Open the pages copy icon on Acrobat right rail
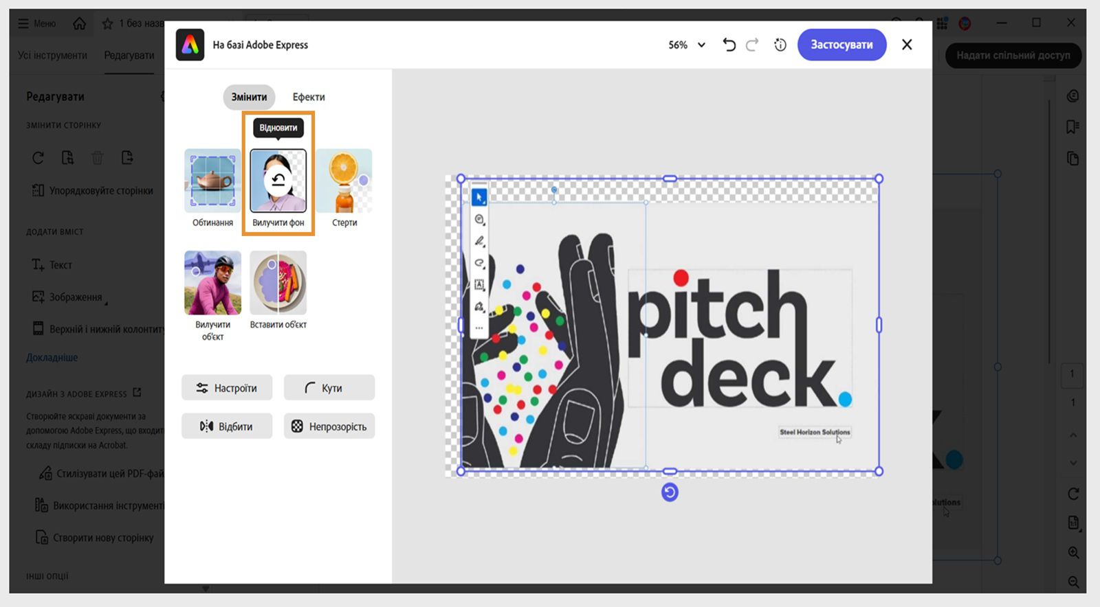Screen dimensions: 1100x607 pyautogui.click(x=1072, y=159)
